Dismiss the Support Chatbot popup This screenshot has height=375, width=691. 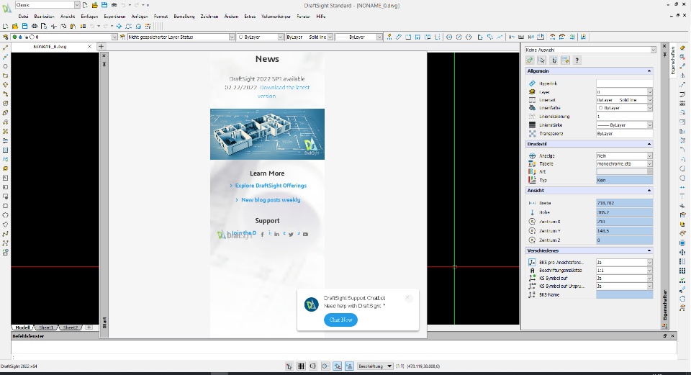tap(407, 297)
